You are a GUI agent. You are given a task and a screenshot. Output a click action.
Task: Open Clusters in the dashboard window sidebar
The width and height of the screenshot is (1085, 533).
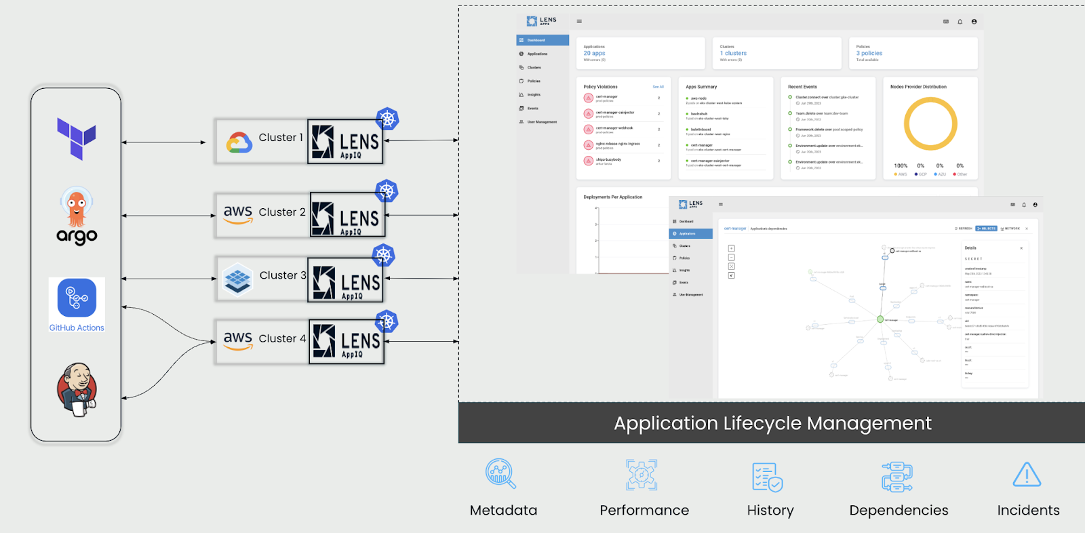point(542,68)
